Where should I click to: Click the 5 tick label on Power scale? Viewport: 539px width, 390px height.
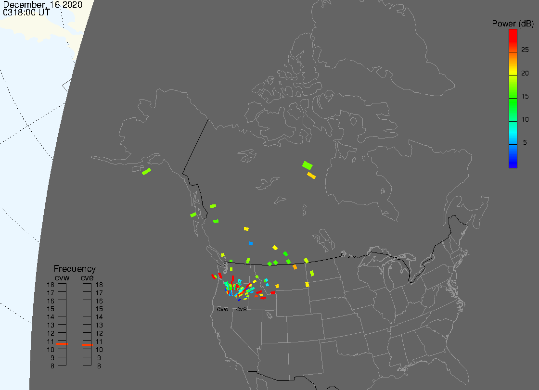(525, 143)
